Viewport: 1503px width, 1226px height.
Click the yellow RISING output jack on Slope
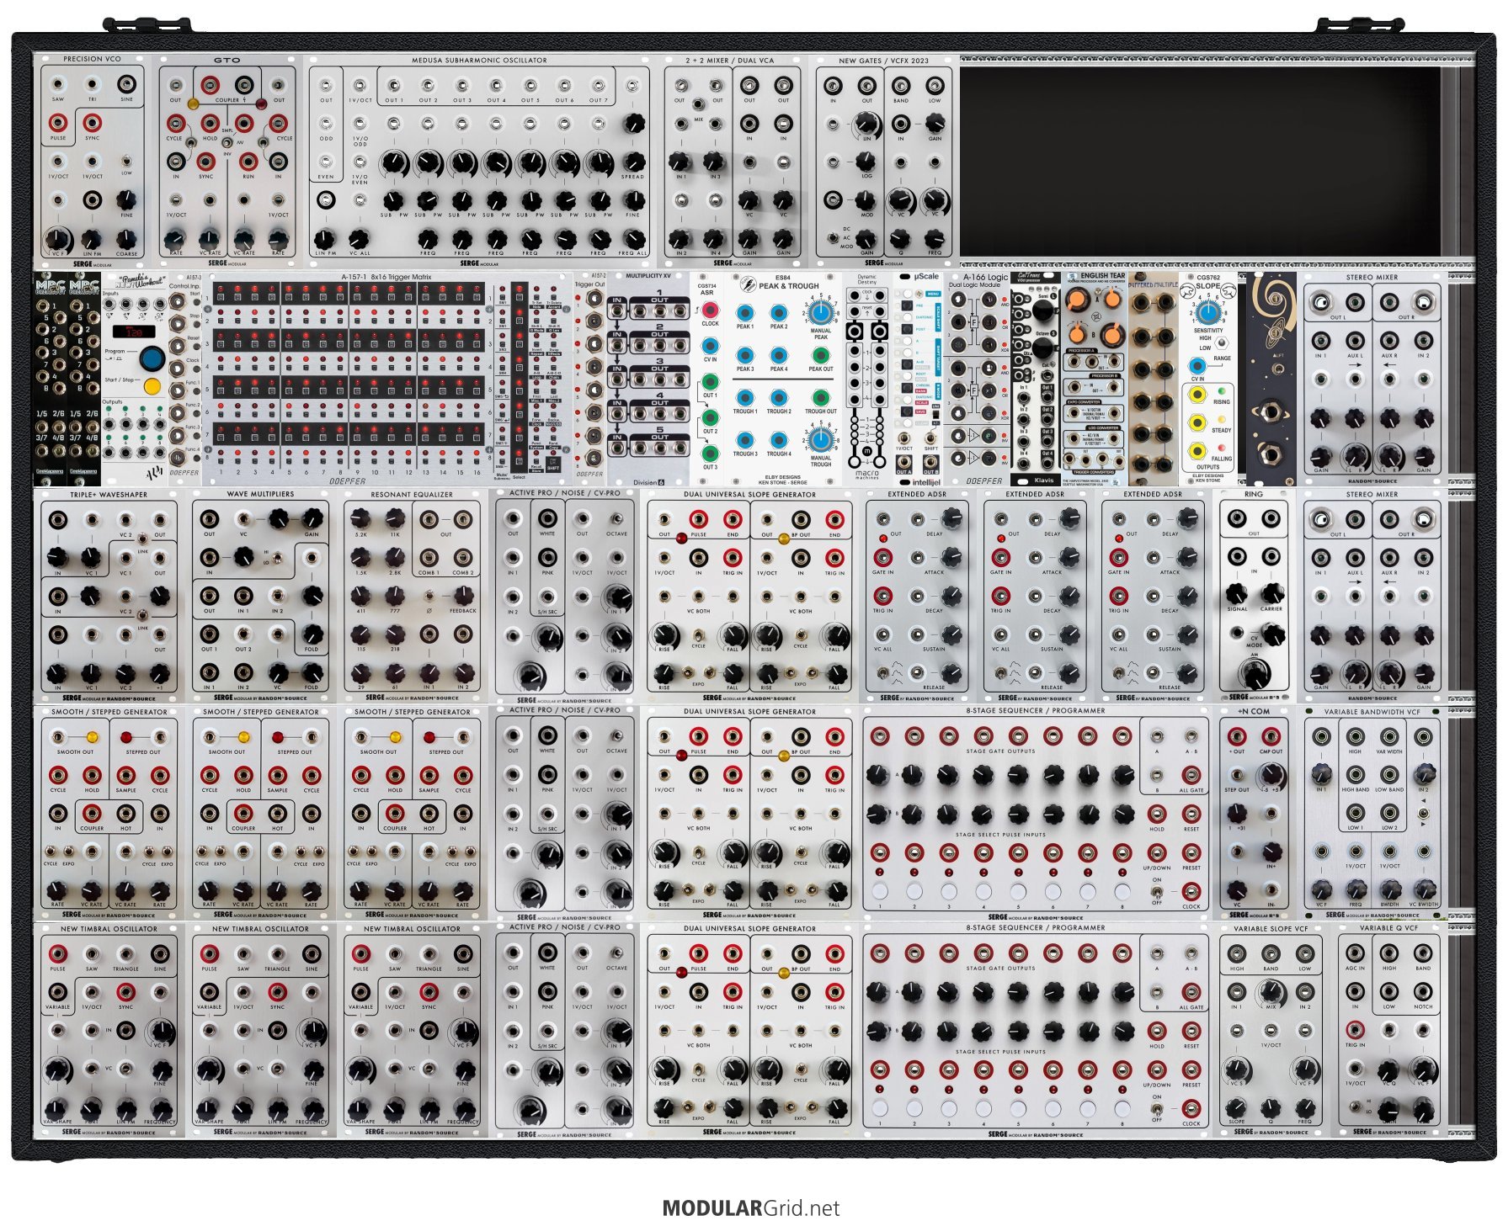point(1197,395)
